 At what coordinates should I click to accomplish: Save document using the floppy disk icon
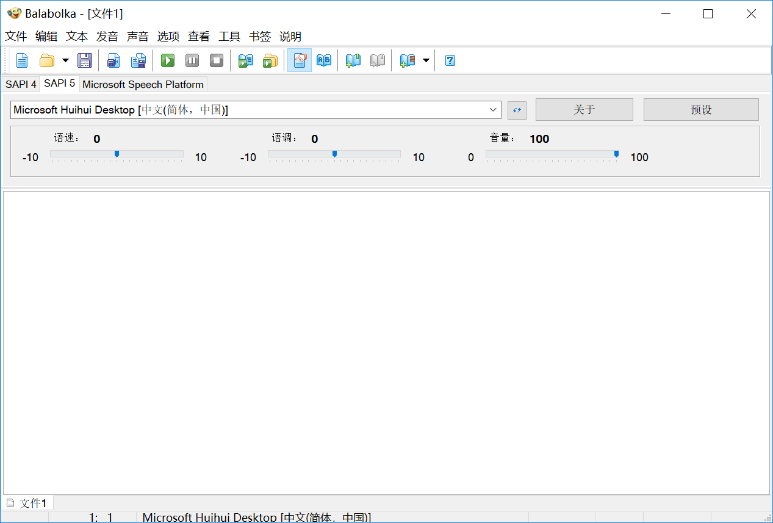point(84,60)
